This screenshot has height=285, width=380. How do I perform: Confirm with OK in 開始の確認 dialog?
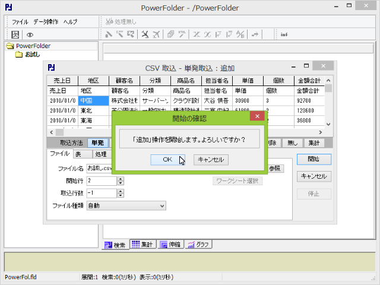[x=167, y=160]
